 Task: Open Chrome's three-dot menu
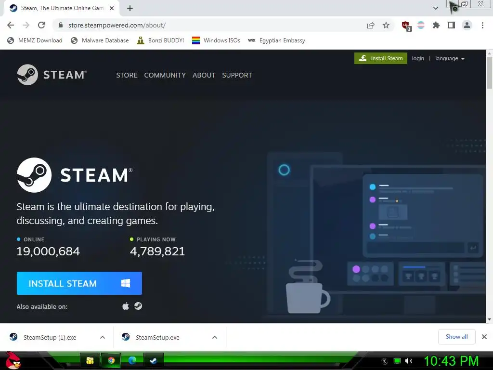[482, 25]
